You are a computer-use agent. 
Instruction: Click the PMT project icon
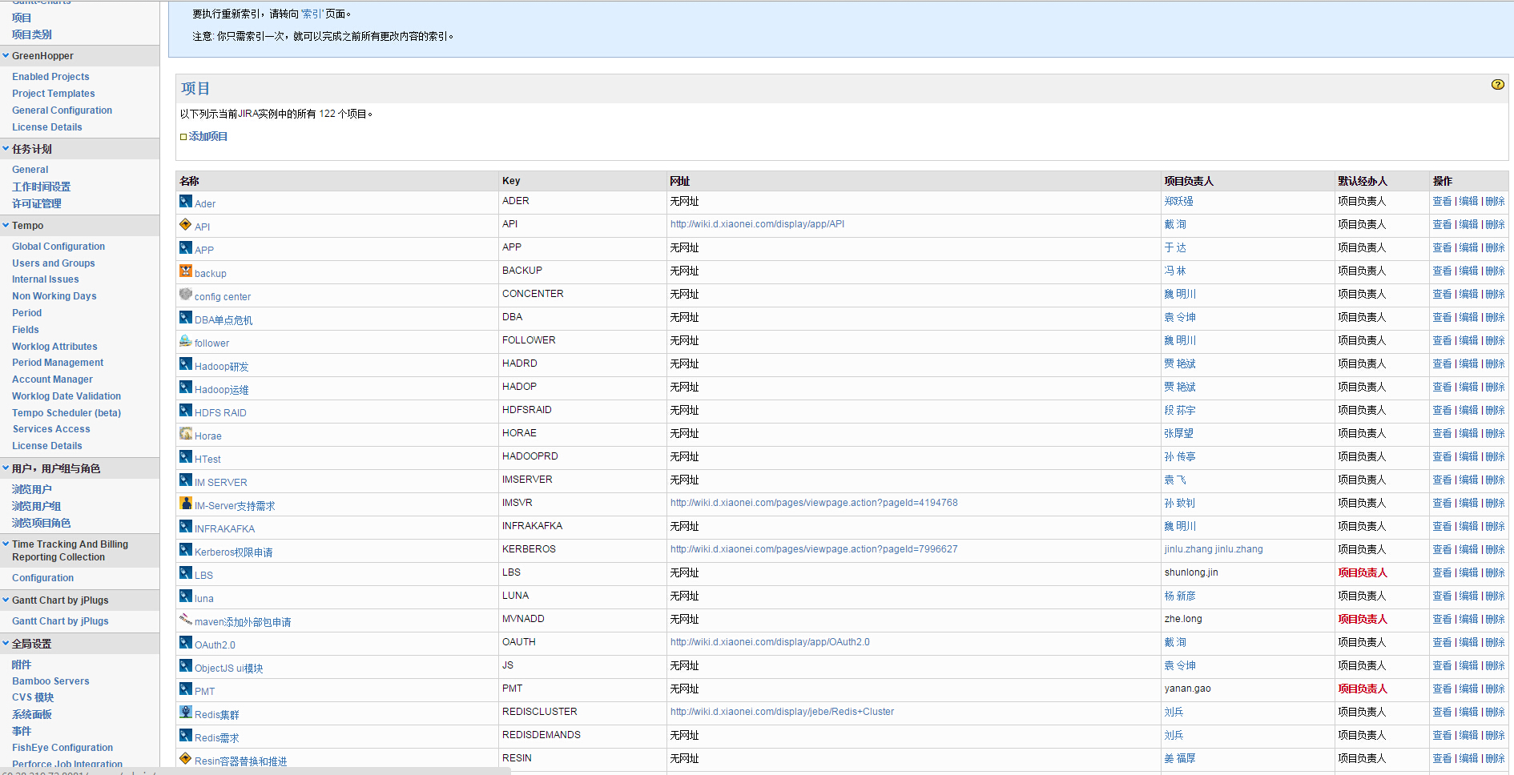(186, 689)
